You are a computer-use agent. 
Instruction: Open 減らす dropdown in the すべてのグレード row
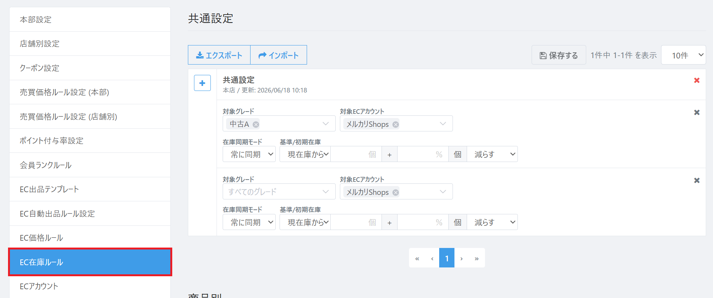click(x=492, y=222)
